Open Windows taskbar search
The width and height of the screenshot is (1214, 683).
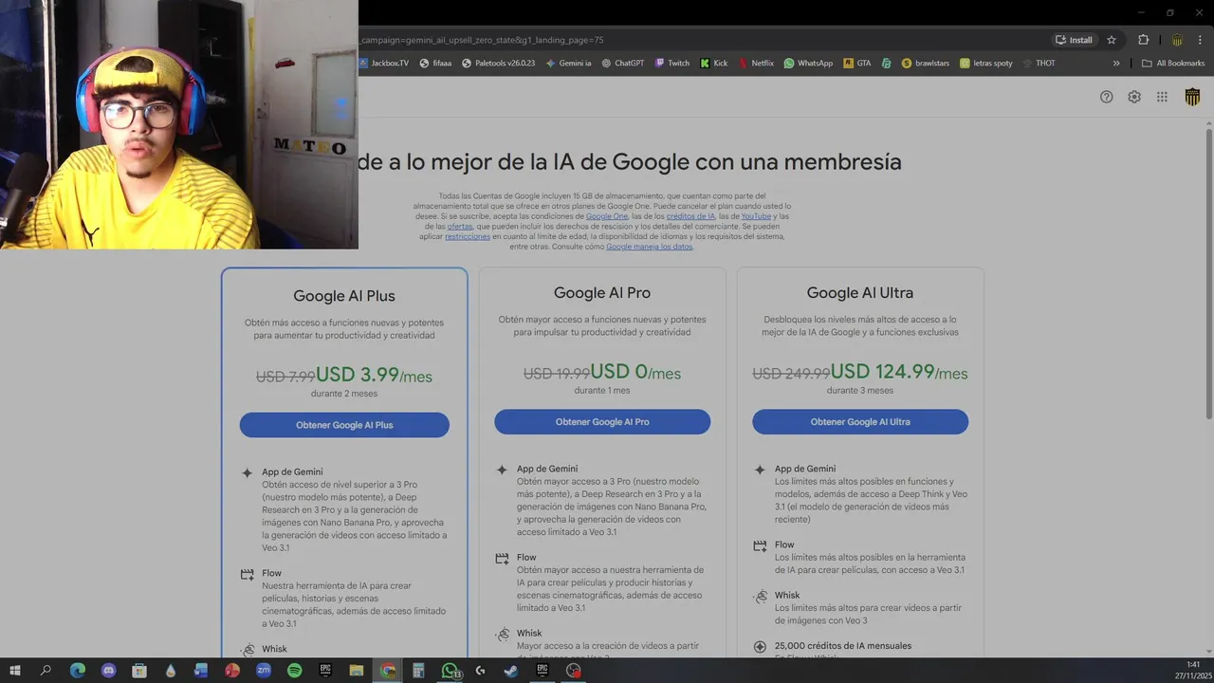click(x=46, y=671)
